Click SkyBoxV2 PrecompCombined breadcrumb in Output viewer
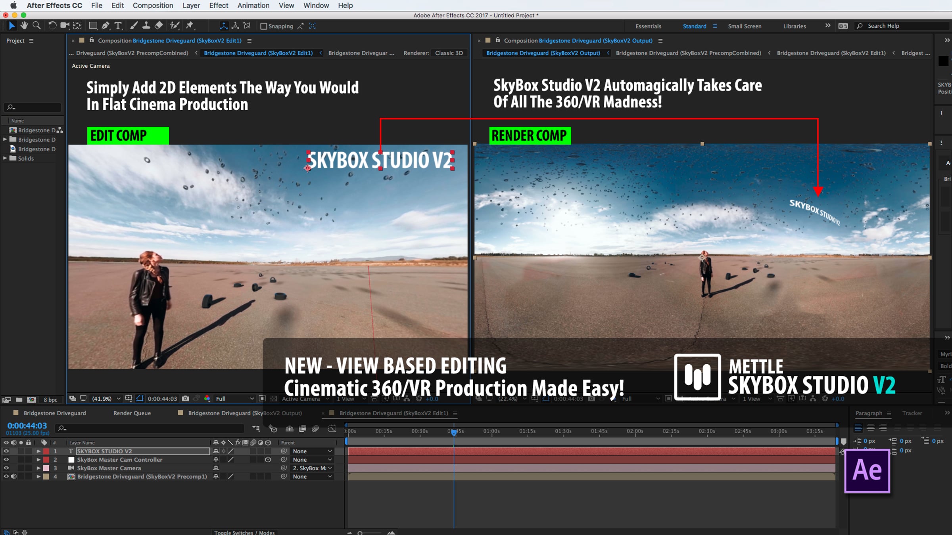This screenshot has height=535, width=952. (688, 53)
